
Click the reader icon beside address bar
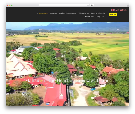(92, 5)
